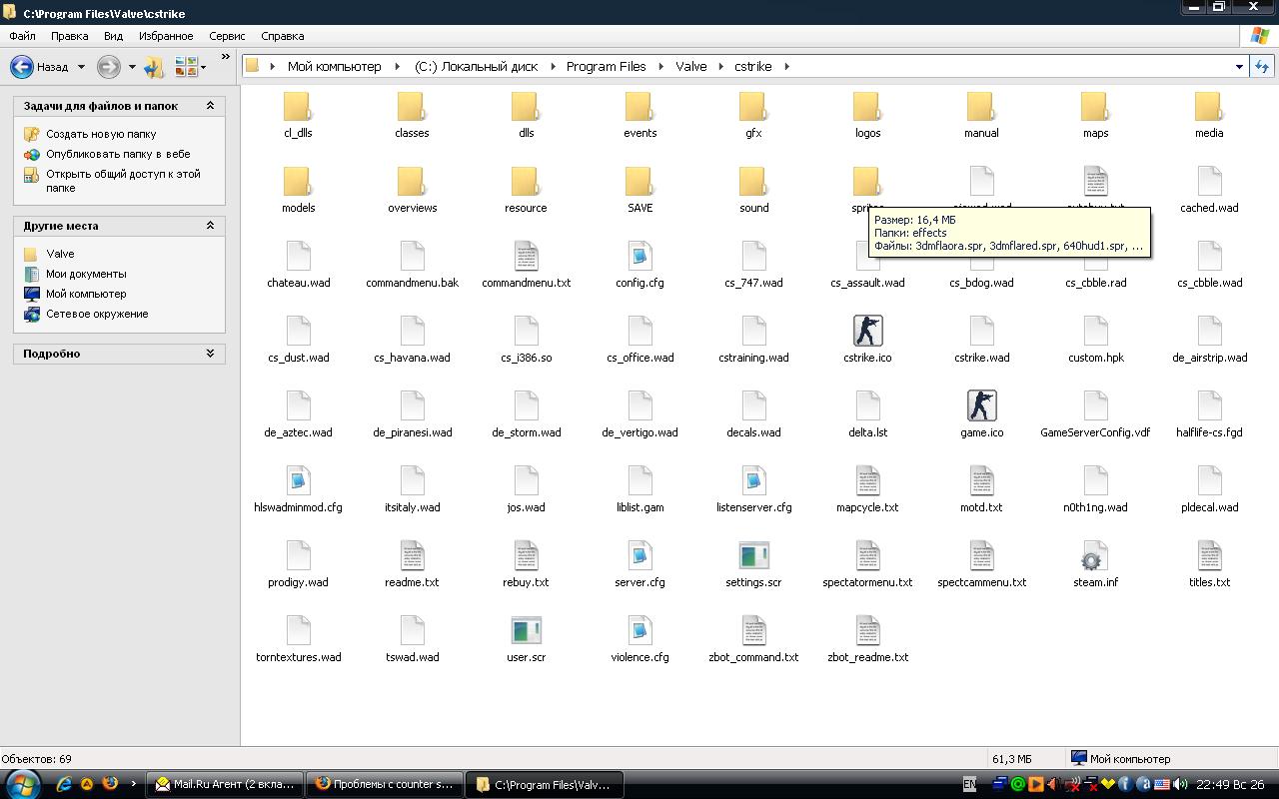The image size is (1279, 799).
Task: Select the hlswadminmod.cfg file icon
Action: [298, 480]
